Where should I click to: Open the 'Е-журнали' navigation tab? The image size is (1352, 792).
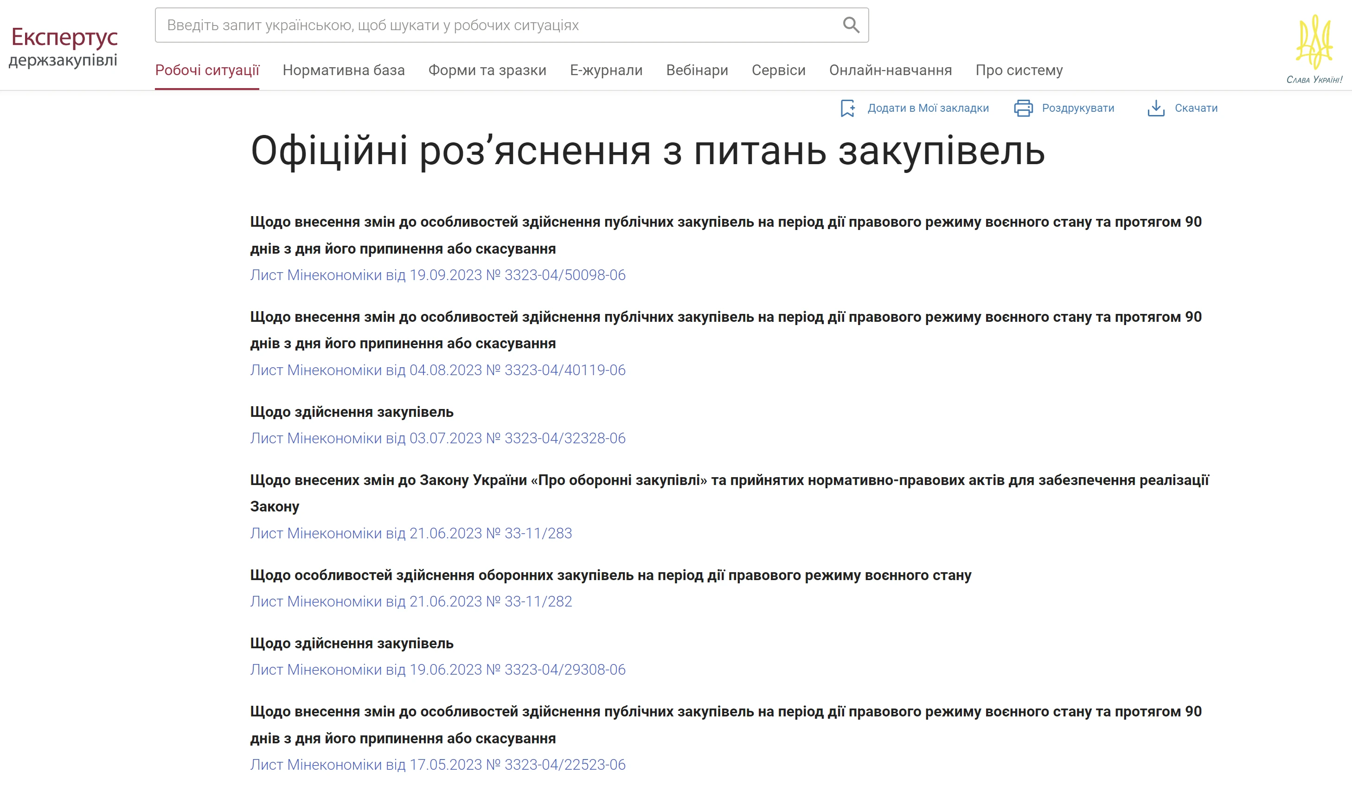606,70
